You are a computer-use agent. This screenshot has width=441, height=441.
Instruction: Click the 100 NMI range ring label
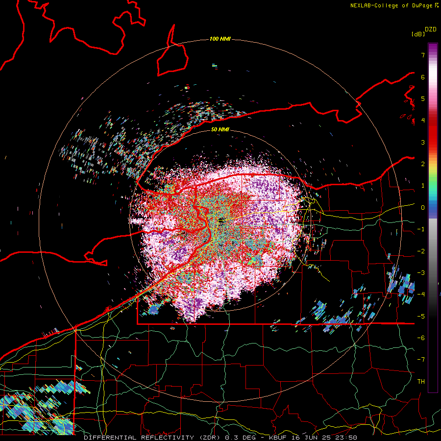220,39
